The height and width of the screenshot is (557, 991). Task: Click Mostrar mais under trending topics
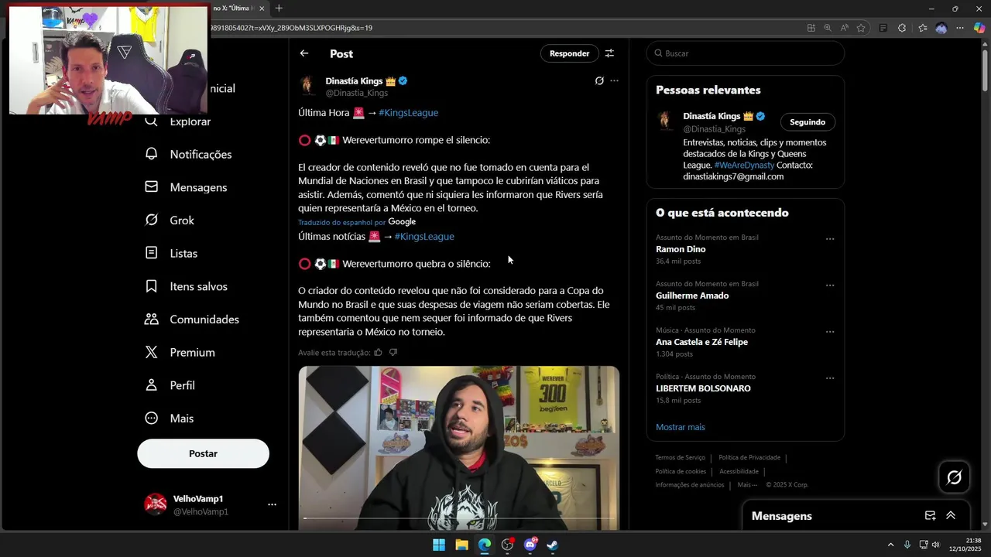point(681,427)
